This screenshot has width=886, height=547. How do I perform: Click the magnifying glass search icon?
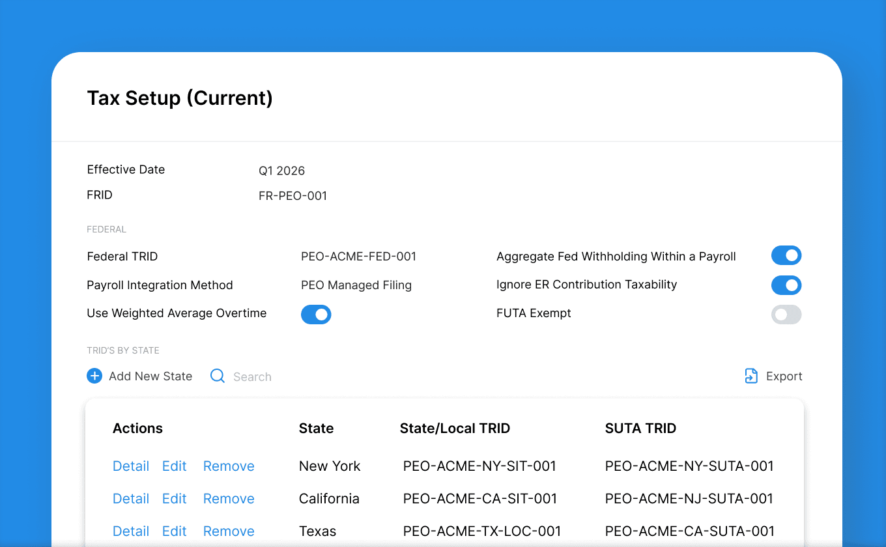click(x=217, y=376)
